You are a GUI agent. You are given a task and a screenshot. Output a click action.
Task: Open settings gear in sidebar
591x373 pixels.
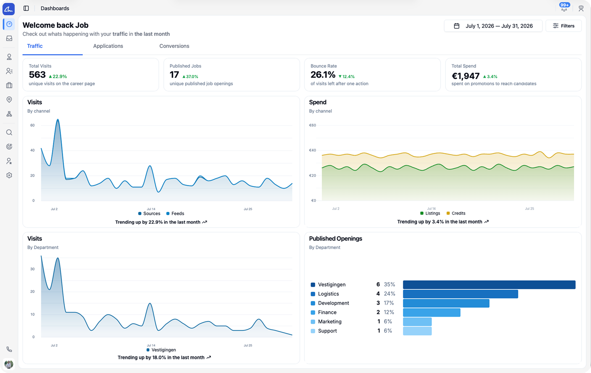tap(9, 175)
